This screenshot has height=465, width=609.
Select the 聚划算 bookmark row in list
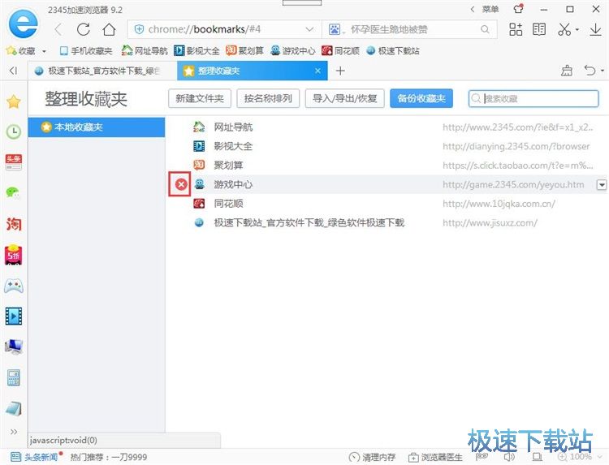pyautogui.click(x=388, y=166)
